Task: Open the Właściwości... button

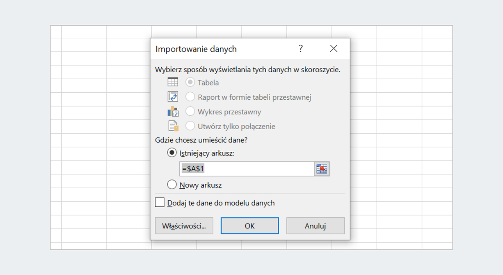Action: 184,226
